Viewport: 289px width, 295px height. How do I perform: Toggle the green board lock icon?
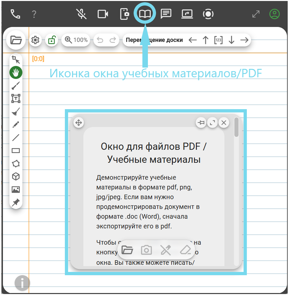51,40
